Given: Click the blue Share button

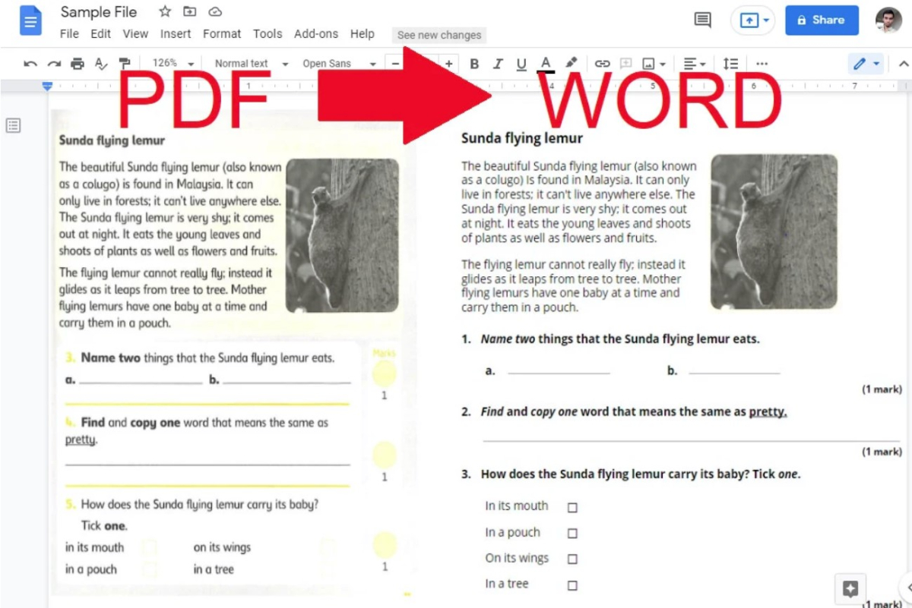Looking at the screenshot, I should coord(822,20).
